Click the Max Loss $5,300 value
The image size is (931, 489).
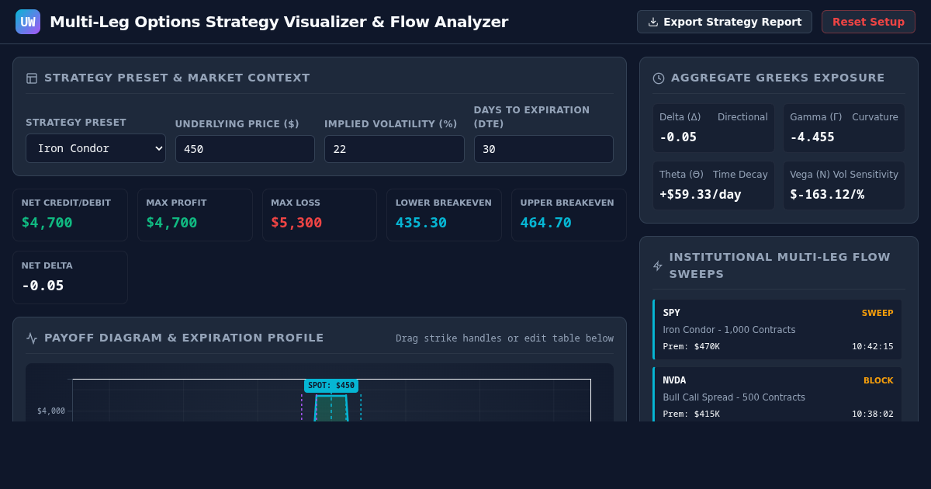tap(296, 223)
